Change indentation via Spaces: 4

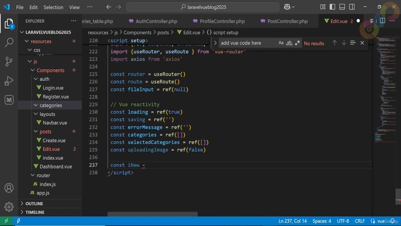[322, 221]
